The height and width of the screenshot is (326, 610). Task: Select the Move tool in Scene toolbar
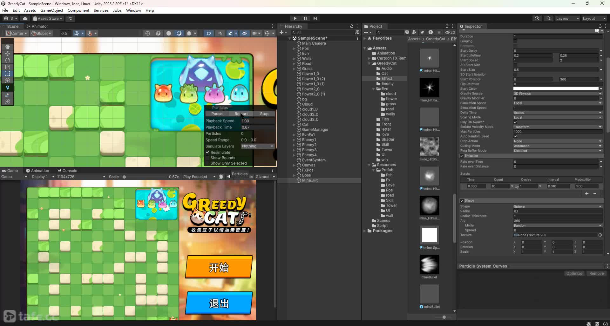8,53
